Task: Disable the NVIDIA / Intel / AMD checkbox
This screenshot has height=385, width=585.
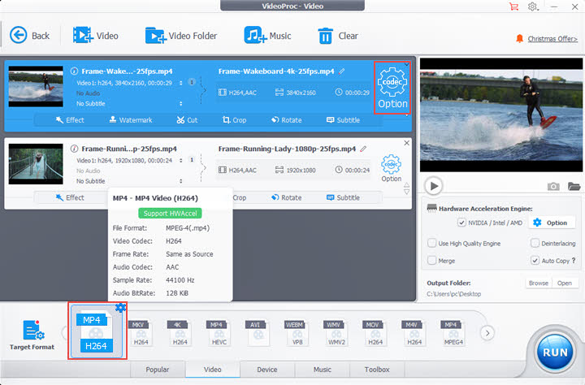Action: click(462, 223)
